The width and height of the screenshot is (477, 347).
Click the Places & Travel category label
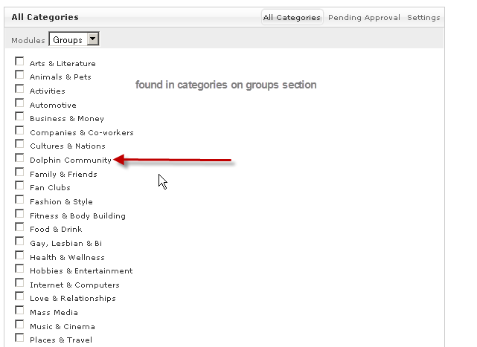coord(61,340)
